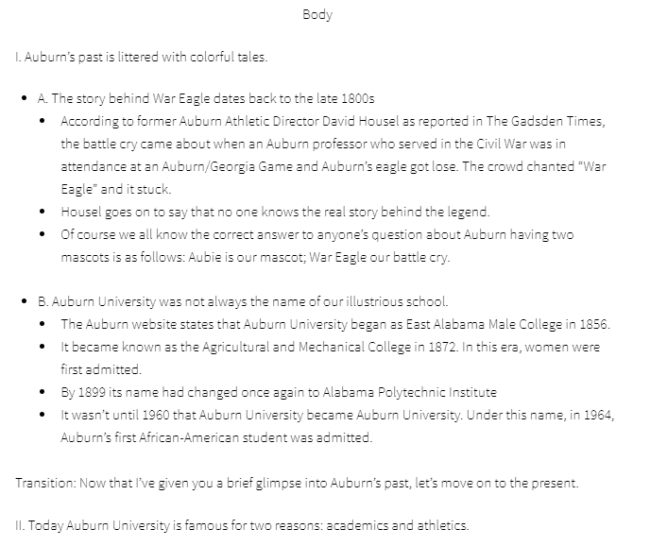Click the line "Auburn's first African-American student was admitted"
Image resolution: width=650 pixels, height=546 pixels.
tap(216, 437)
